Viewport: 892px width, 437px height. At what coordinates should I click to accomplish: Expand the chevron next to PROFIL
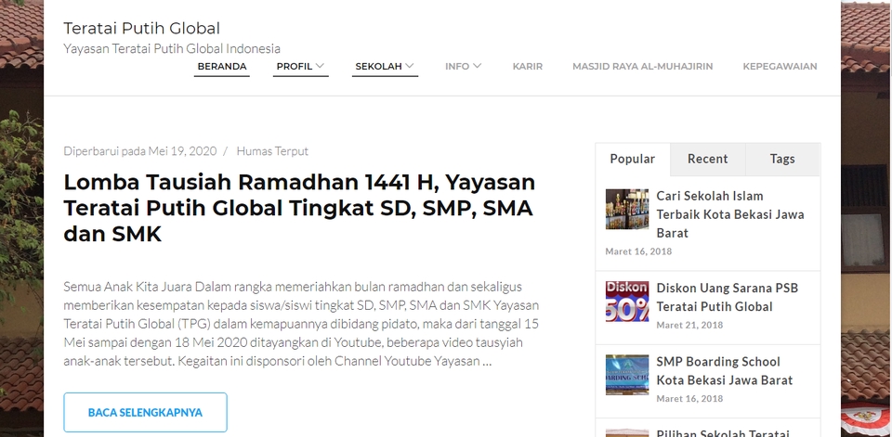point(320,66)
